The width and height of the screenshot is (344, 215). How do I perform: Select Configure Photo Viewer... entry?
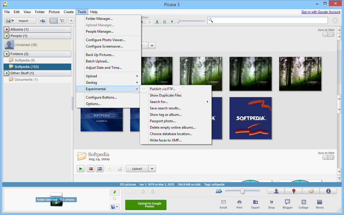point(108,40)
